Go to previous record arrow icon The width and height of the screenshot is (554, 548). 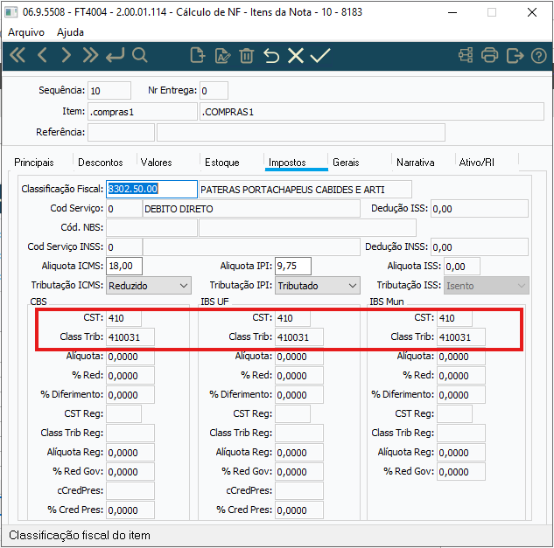[x=42, y=55]
